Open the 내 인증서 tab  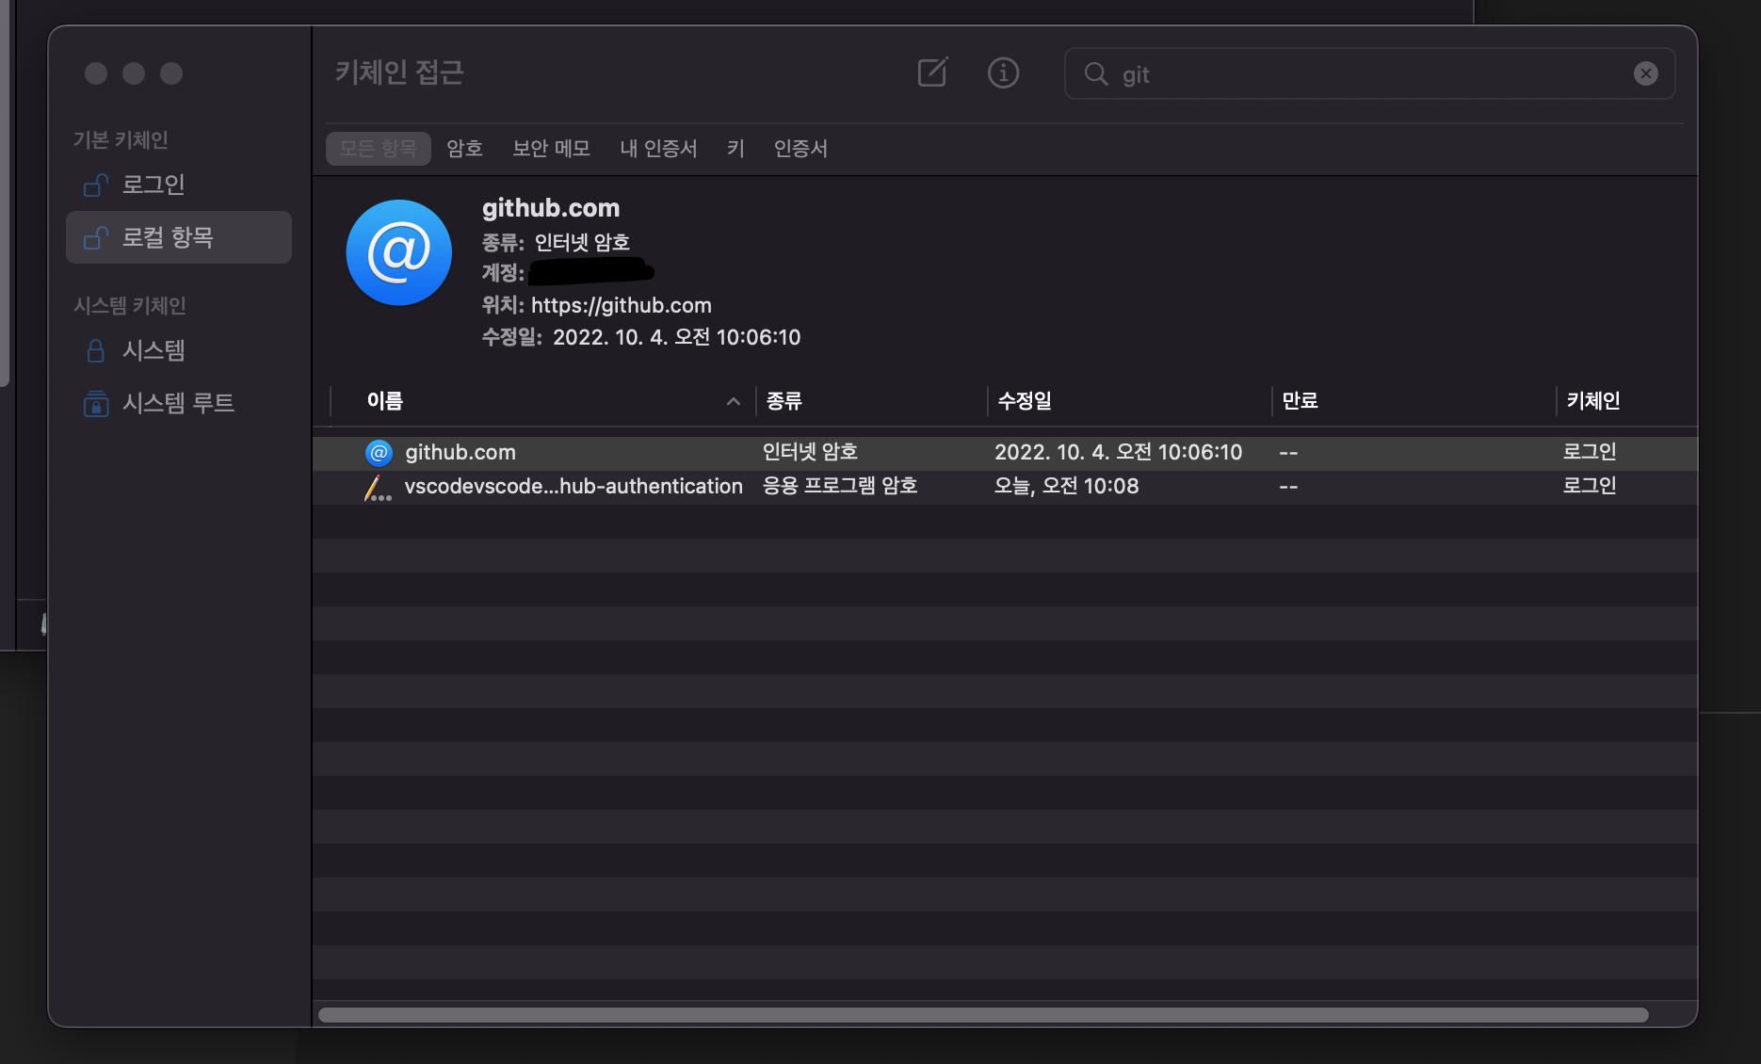658,148
